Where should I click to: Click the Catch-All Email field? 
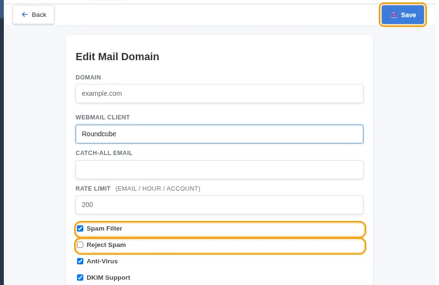219,169
